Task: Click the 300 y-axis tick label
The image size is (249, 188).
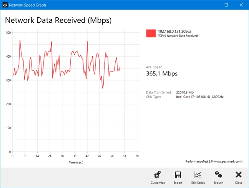Action: coord(8,80)
